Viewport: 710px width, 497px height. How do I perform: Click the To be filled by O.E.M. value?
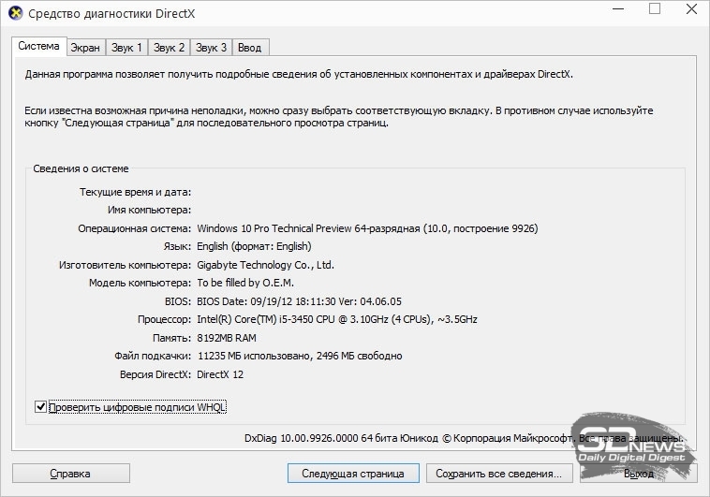pos(245,283)
